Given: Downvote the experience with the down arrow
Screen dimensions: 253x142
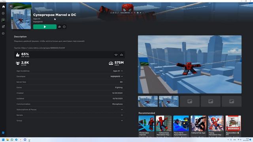Looking at the screenshot, I should [116, 55].
